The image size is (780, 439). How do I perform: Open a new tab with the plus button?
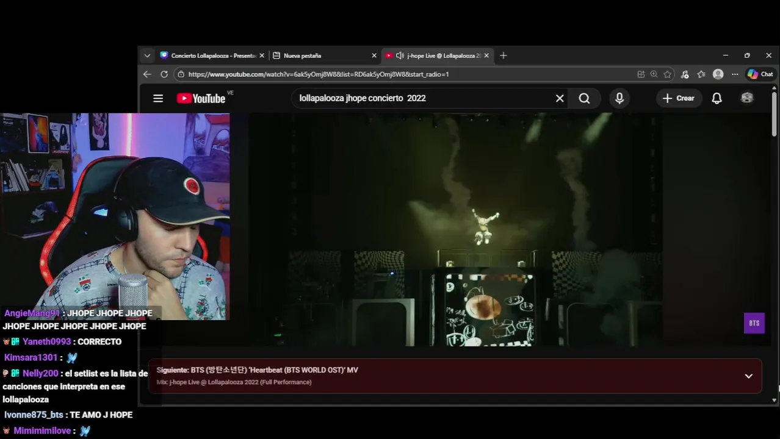pyautogui.click(x=503, y=55)
